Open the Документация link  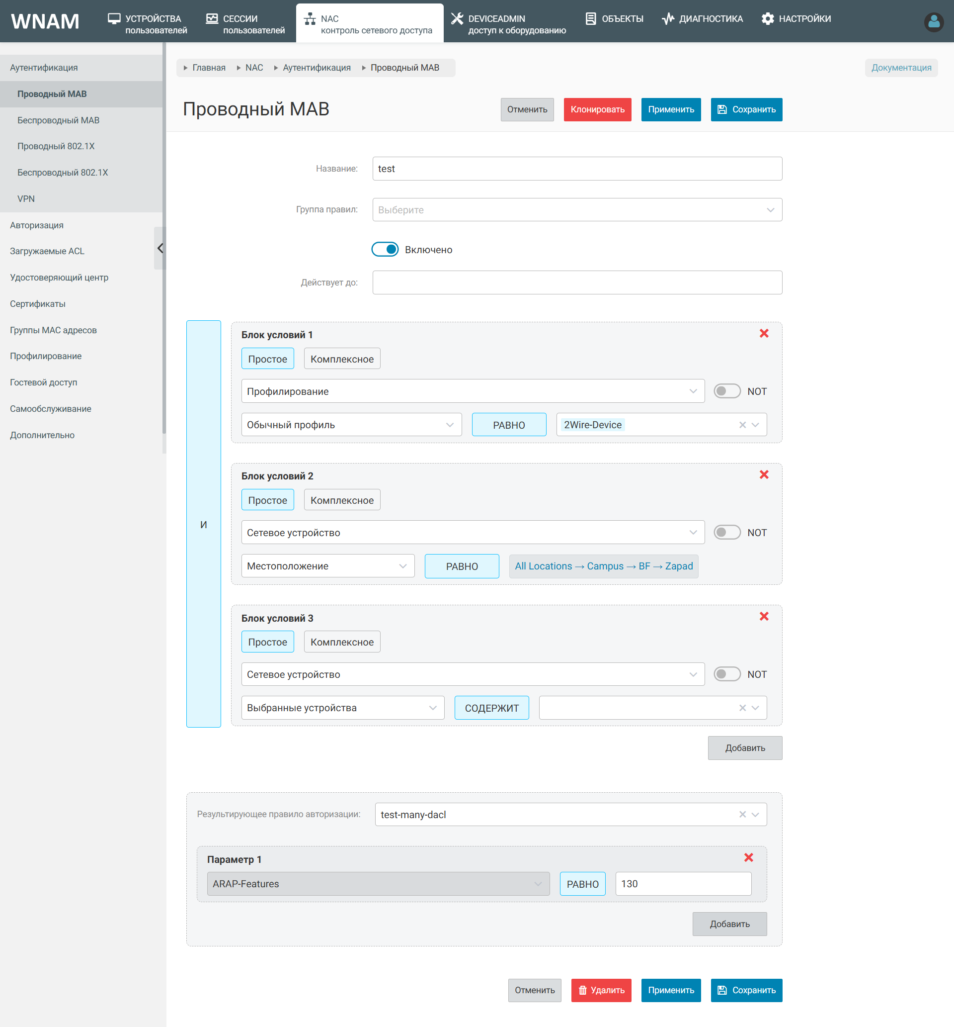coord(901,68)
